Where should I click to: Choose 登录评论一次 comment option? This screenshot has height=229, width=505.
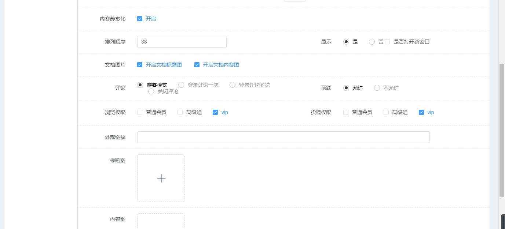181,85
